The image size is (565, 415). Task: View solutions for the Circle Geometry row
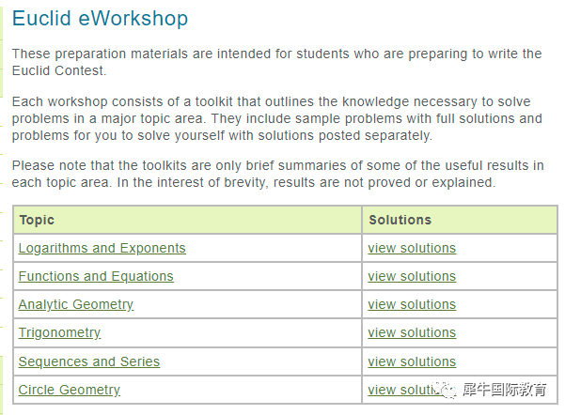pos(403,390)
